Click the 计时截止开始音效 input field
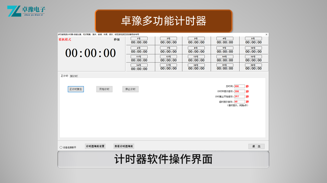The image size is (327, 183). [x=239, y=97]
